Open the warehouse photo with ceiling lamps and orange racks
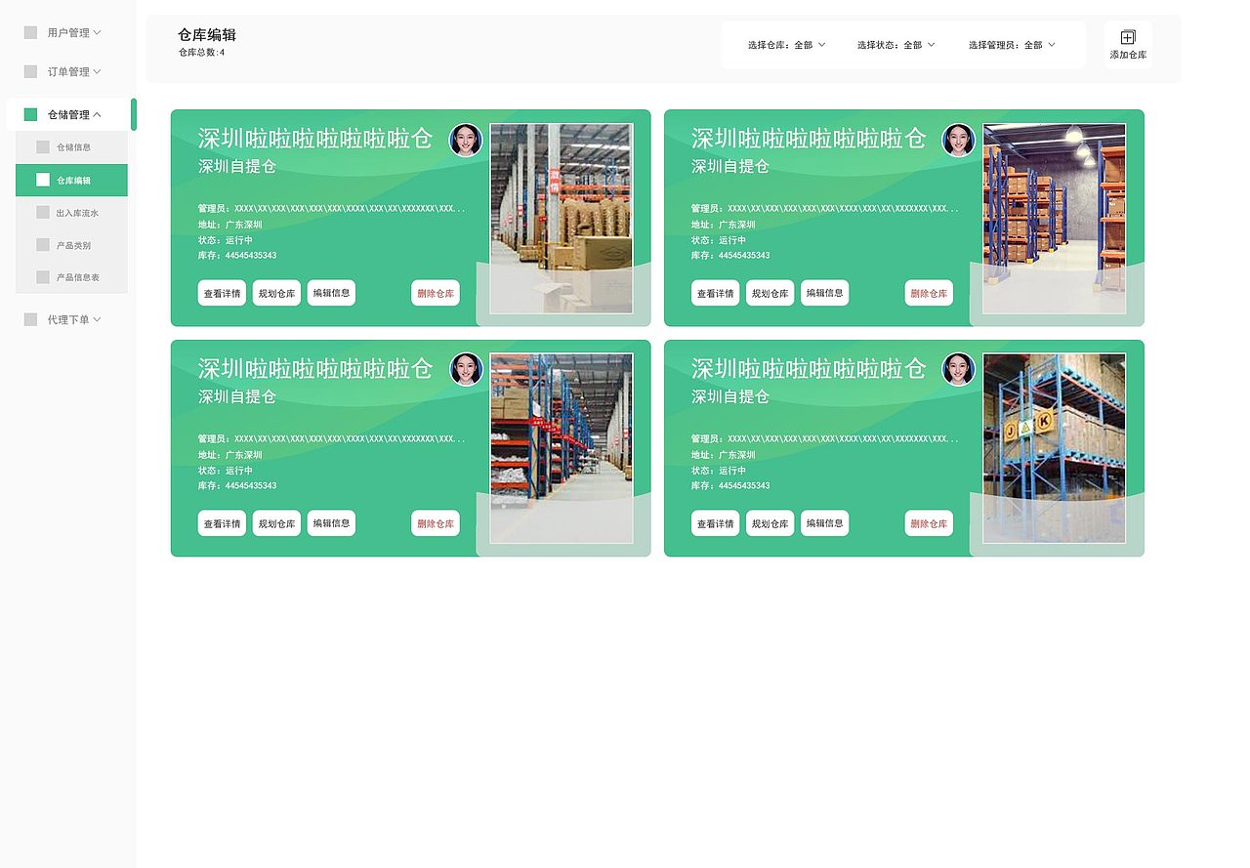Screen dimensions: 1250x868 [1055, 218]
